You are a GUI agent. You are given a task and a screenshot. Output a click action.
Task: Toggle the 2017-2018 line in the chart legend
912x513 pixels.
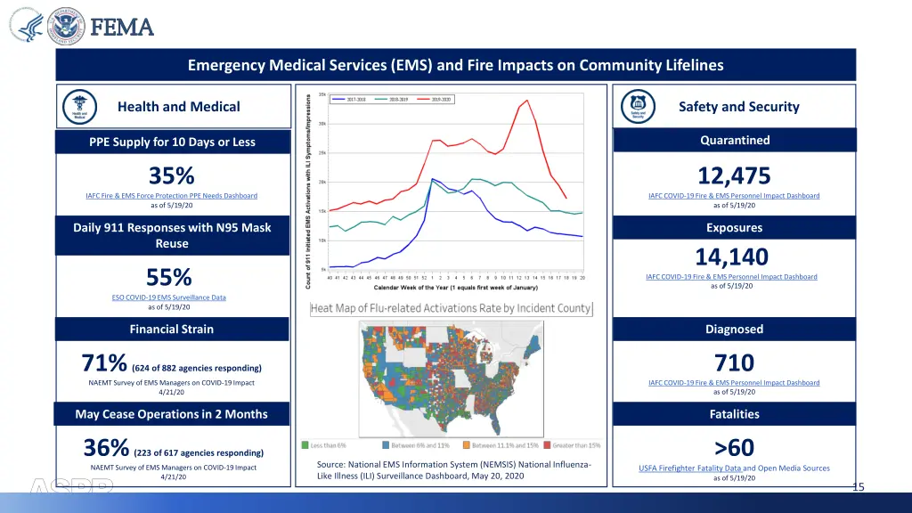pyautogui.click(x=353, y=100)
